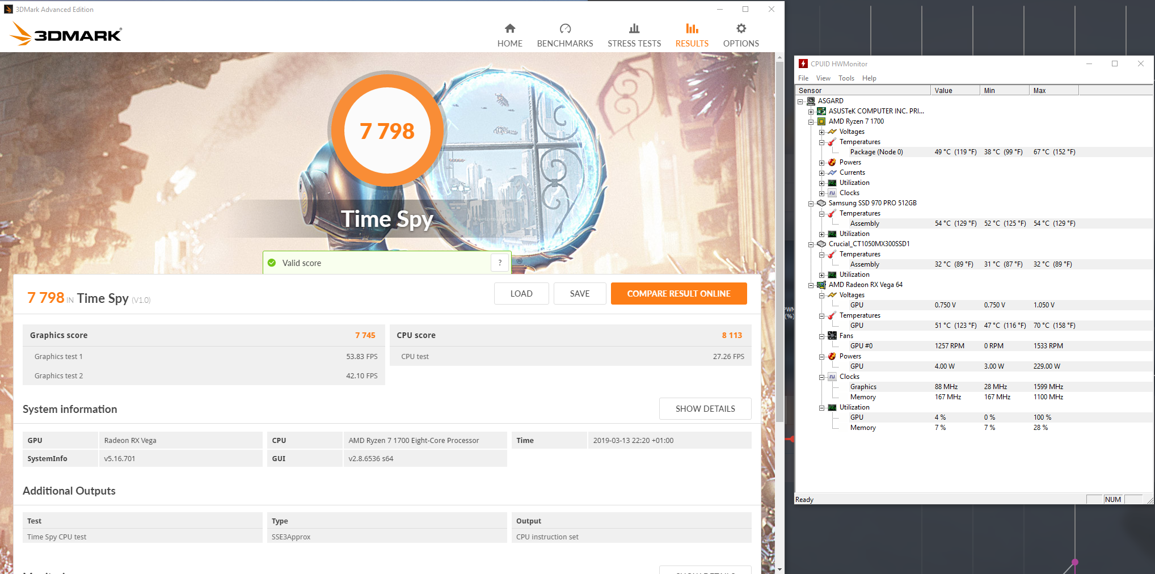Screen dimensions: 1155x574
Task: Collapse the AMD Ryzen 7 1700 node
Action: pos(811,122)
